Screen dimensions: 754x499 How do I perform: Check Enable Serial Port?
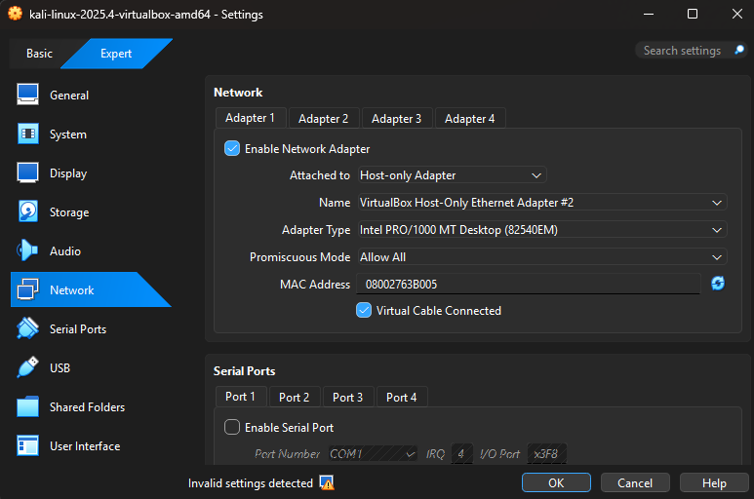[x=232, y=427]
